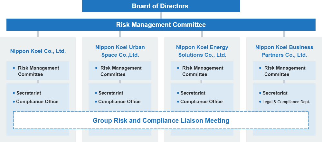This screenshot has width=322, height=142.
Task: Click Risk Management Committee under Business Partners
Action: [284, 71]
